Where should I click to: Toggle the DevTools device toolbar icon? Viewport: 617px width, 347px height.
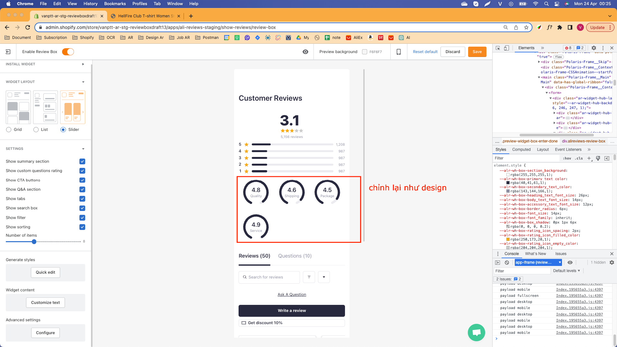[x=506, y=48]
